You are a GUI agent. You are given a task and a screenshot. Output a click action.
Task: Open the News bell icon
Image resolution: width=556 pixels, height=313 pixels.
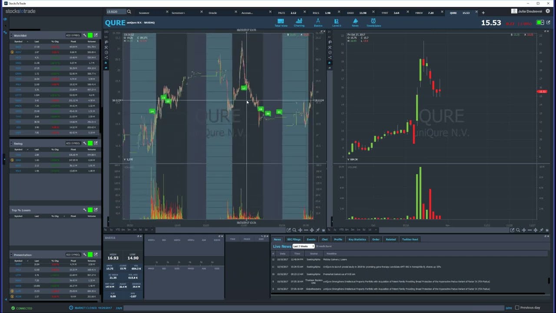[355, 23]
